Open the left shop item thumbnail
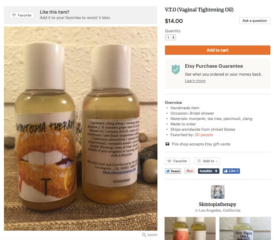 click(x=190, y=228)
